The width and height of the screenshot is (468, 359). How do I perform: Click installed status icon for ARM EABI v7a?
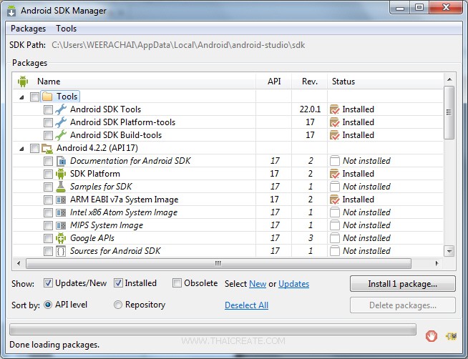[x=335, y=200]
